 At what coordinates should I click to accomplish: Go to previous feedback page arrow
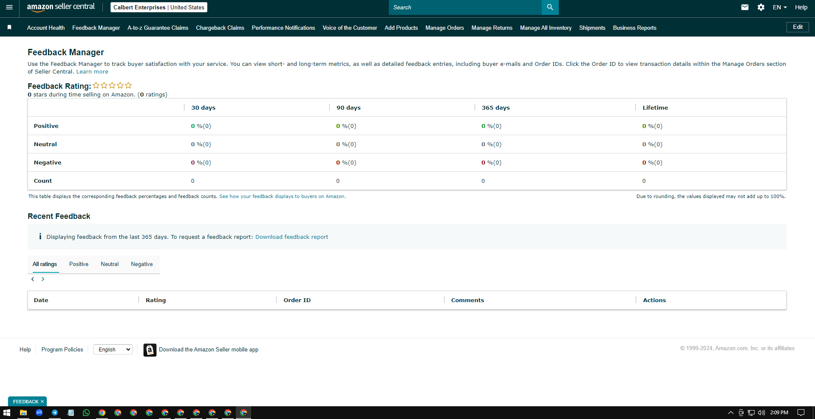(x=33, y=279)
